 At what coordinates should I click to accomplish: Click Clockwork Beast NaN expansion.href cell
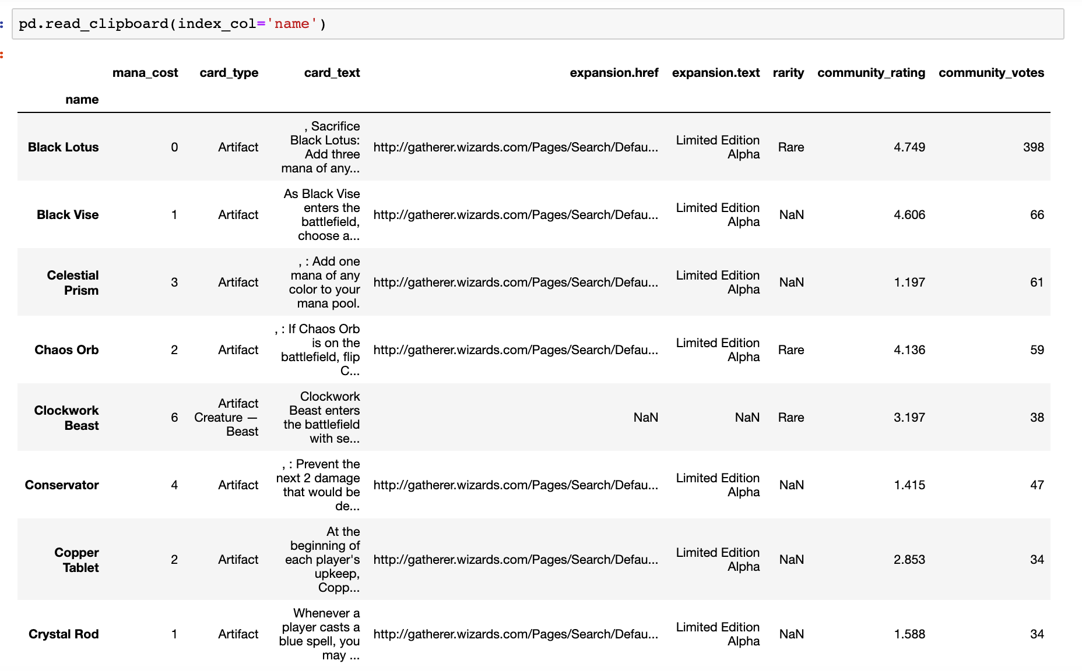point(646,418)
